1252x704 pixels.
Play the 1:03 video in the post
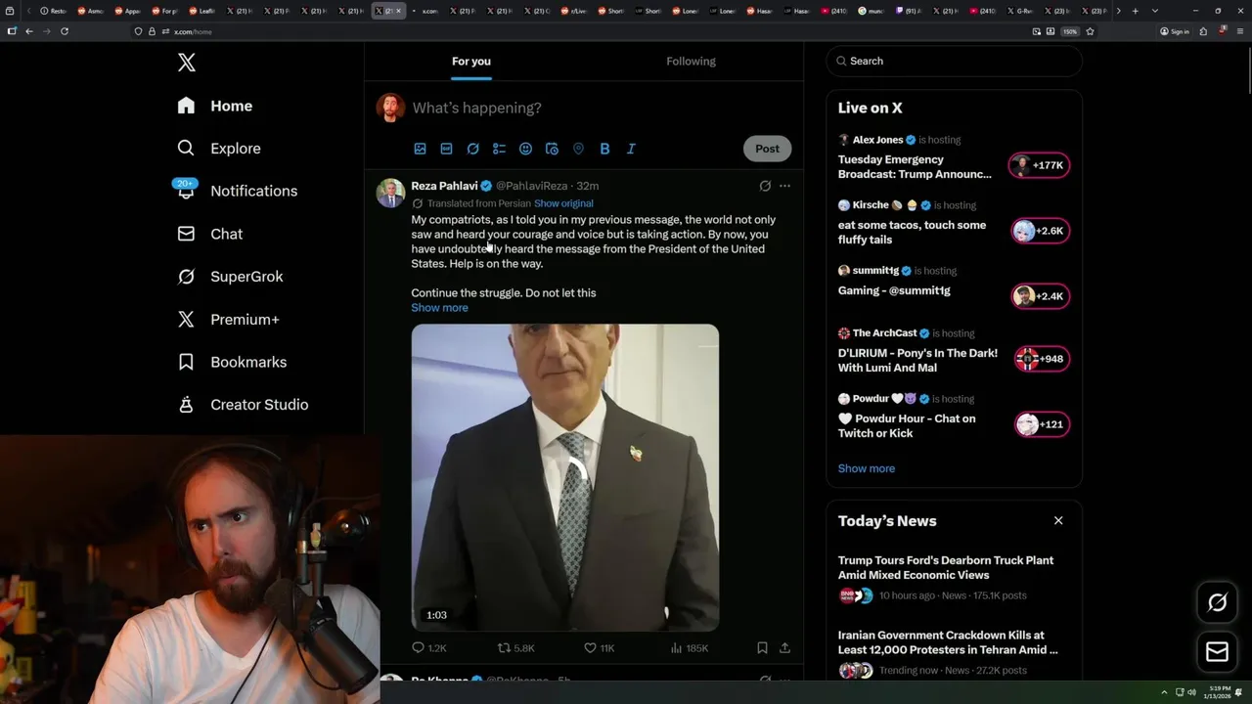tap(564, 477)
